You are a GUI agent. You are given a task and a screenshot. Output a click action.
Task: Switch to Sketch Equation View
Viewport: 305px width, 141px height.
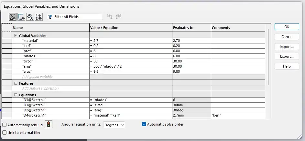(x=21, y=17)
